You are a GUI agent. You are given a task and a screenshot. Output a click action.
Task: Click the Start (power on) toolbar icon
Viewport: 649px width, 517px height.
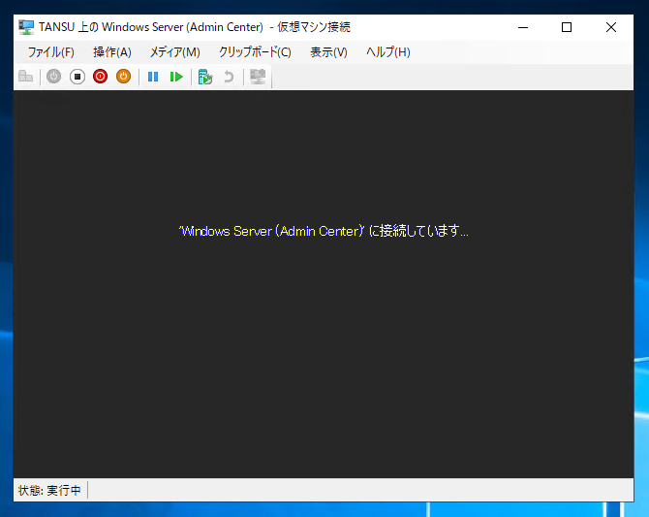tap(54, 77)
